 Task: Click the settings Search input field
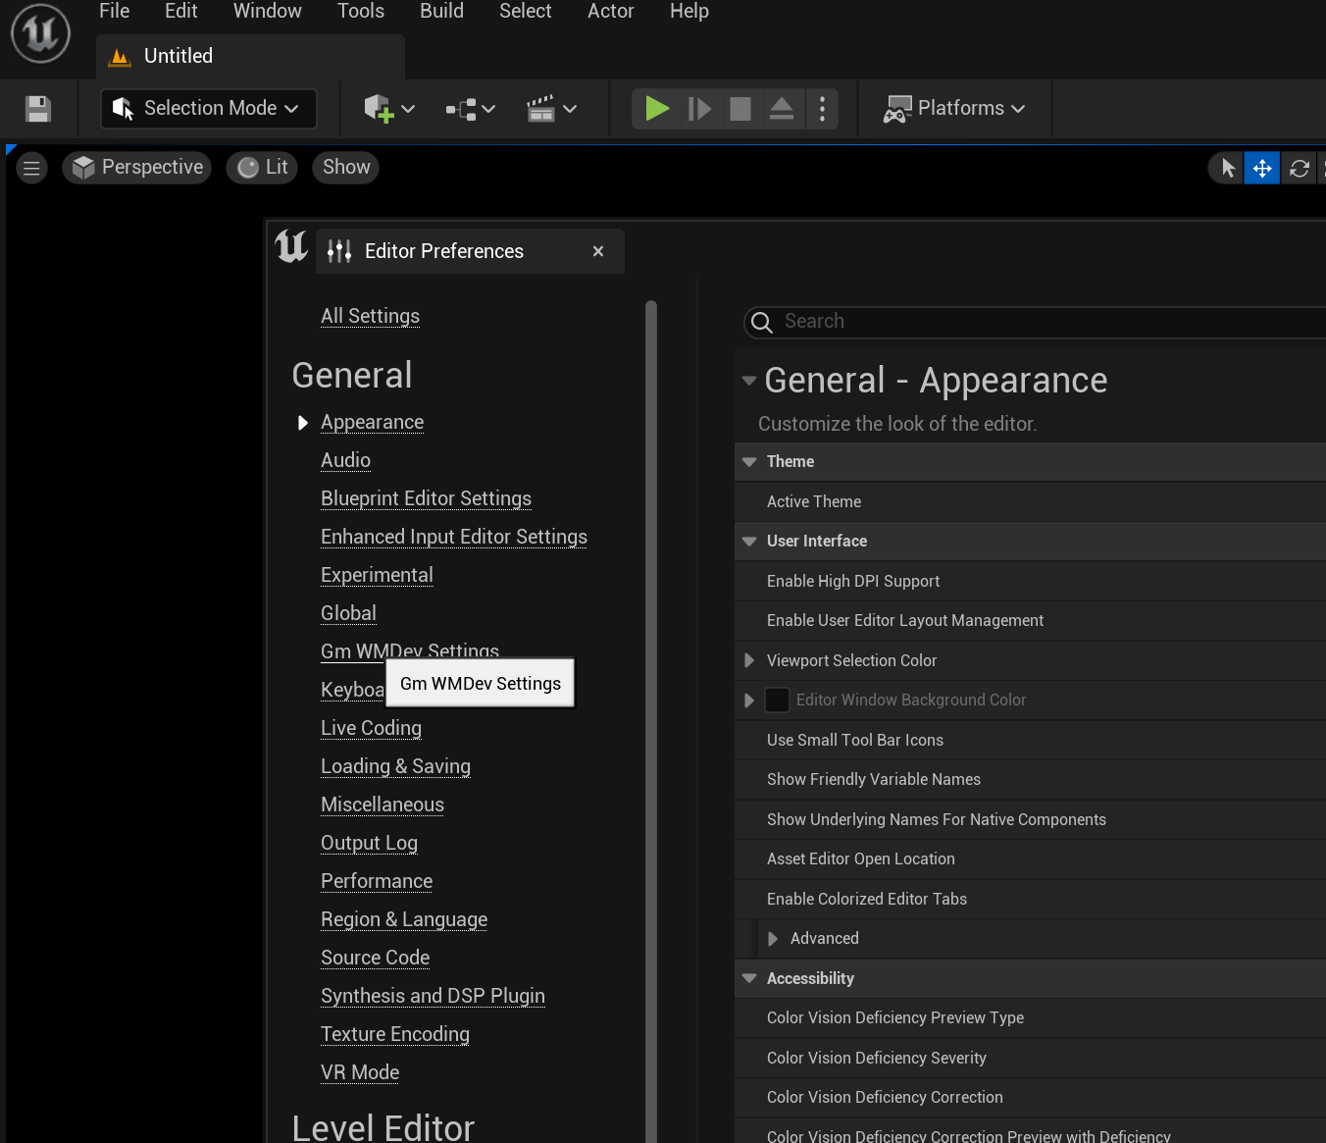[1035, 322]
